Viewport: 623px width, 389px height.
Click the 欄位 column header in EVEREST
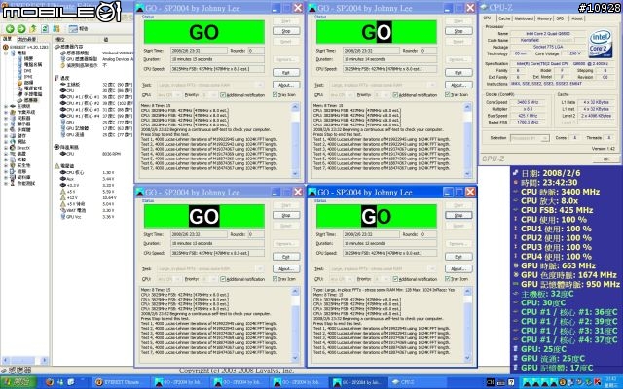pos(60,39)
